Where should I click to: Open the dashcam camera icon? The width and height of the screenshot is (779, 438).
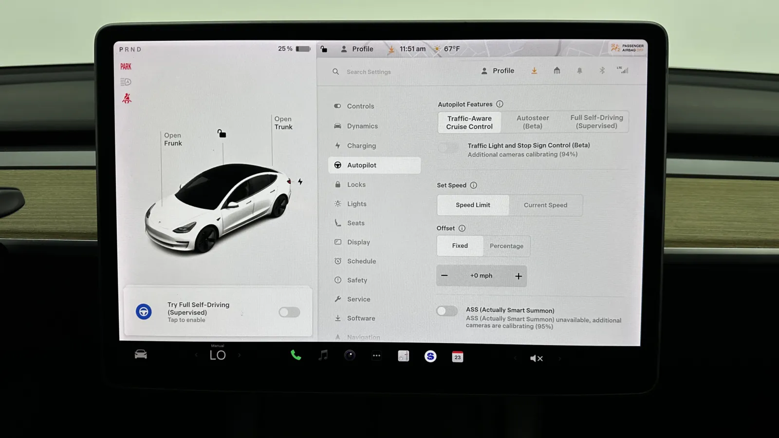pyautogui.click(x=350, y=356)
